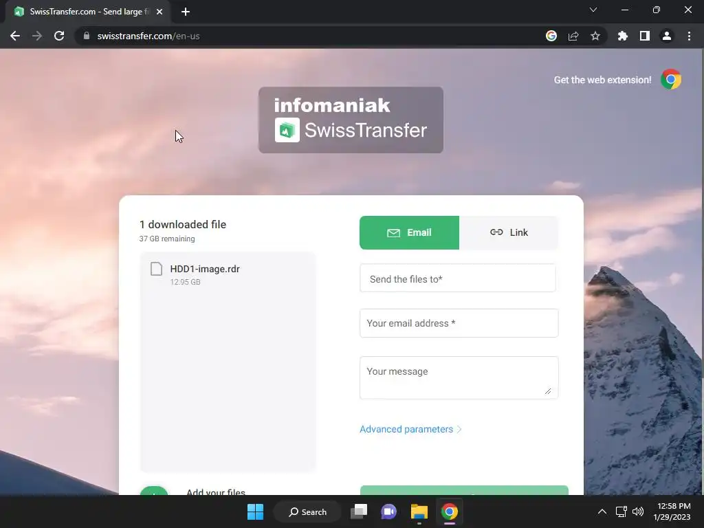The height and width of the screenshot is (528, 704).
Task: Open the Chat app on taskbar
Action: (x=389, y=511)
